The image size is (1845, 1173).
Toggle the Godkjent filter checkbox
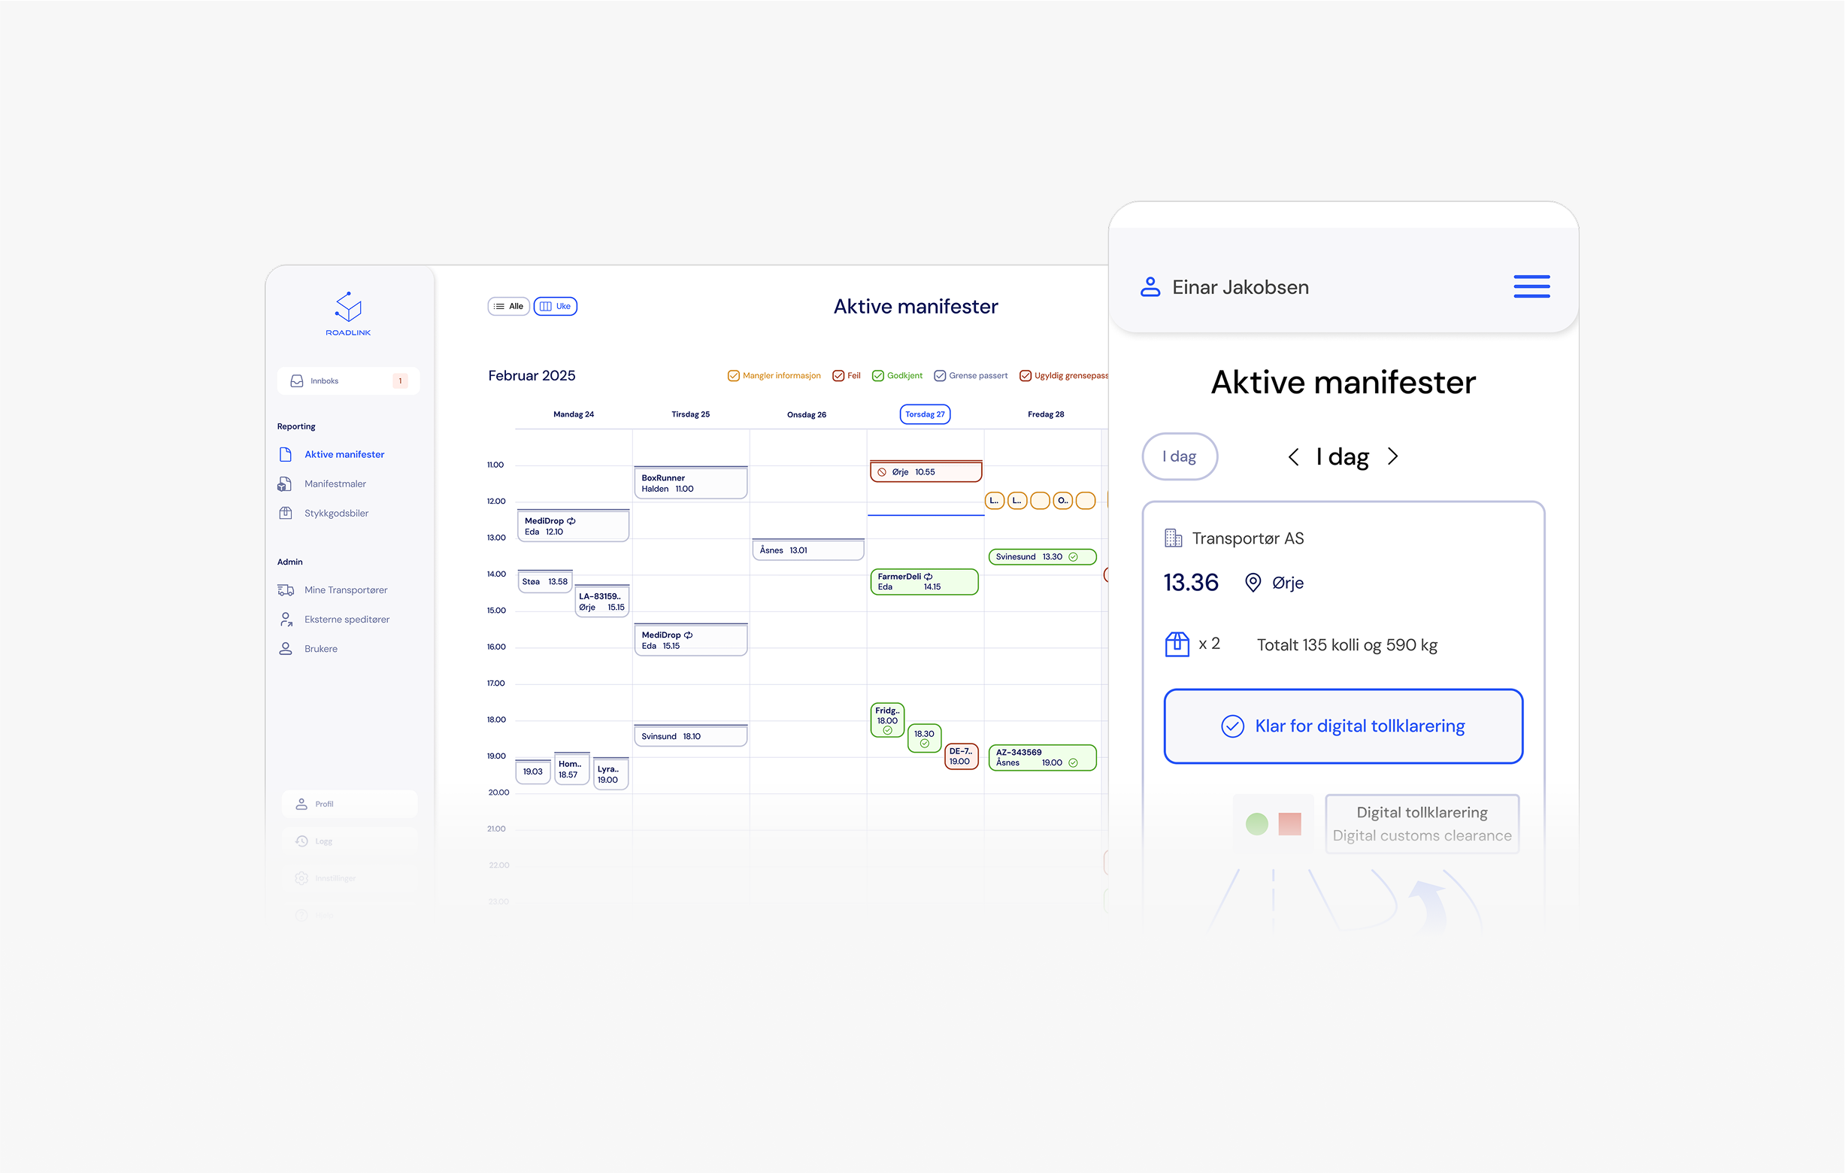[x=877, y=375]
